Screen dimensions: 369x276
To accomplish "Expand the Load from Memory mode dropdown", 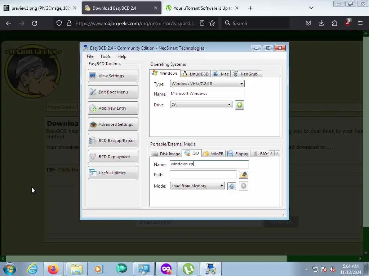I will tap(197, 186).
